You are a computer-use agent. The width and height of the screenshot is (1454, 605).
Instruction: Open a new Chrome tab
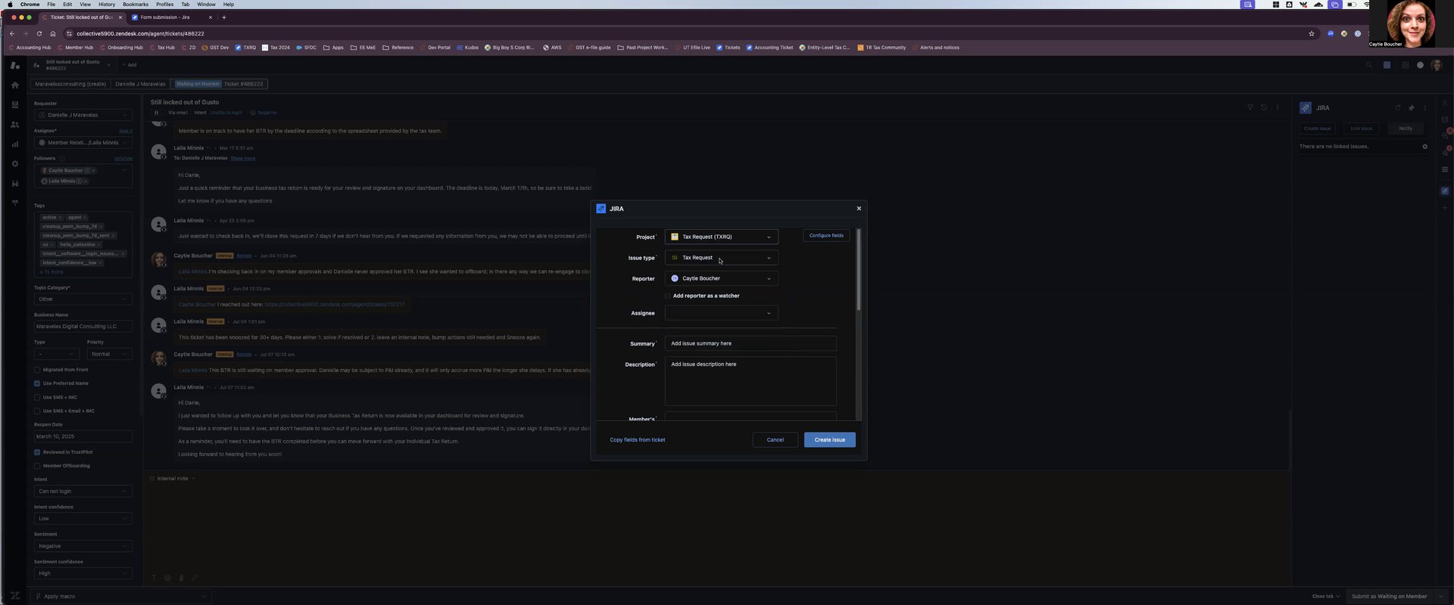click(x=224, y=17)
